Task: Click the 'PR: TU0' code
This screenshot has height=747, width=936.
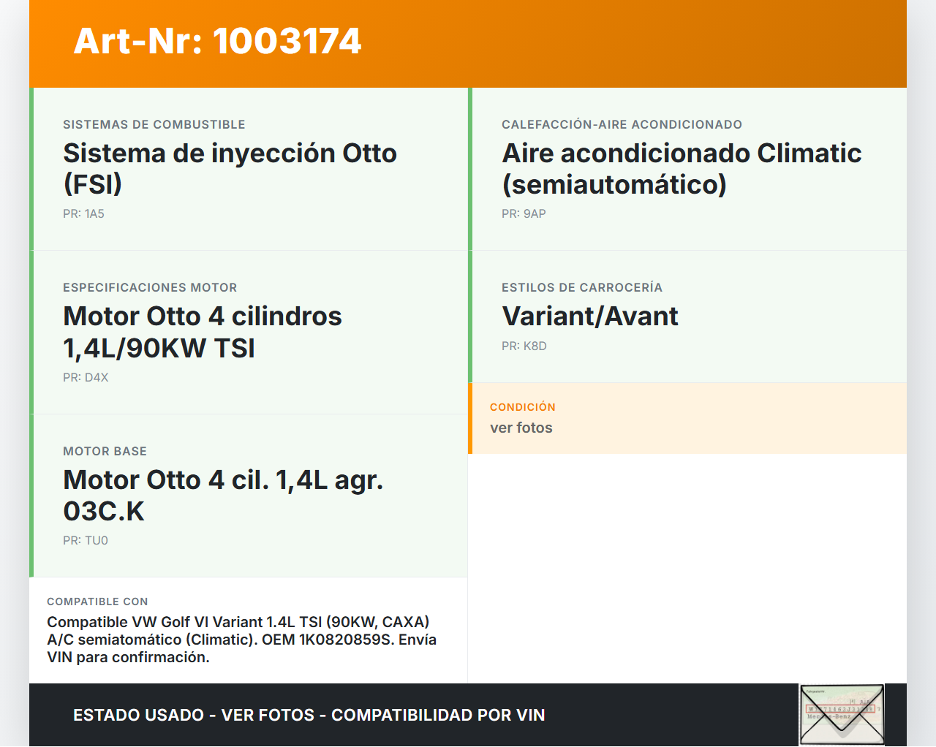Action: coord(86,541)
